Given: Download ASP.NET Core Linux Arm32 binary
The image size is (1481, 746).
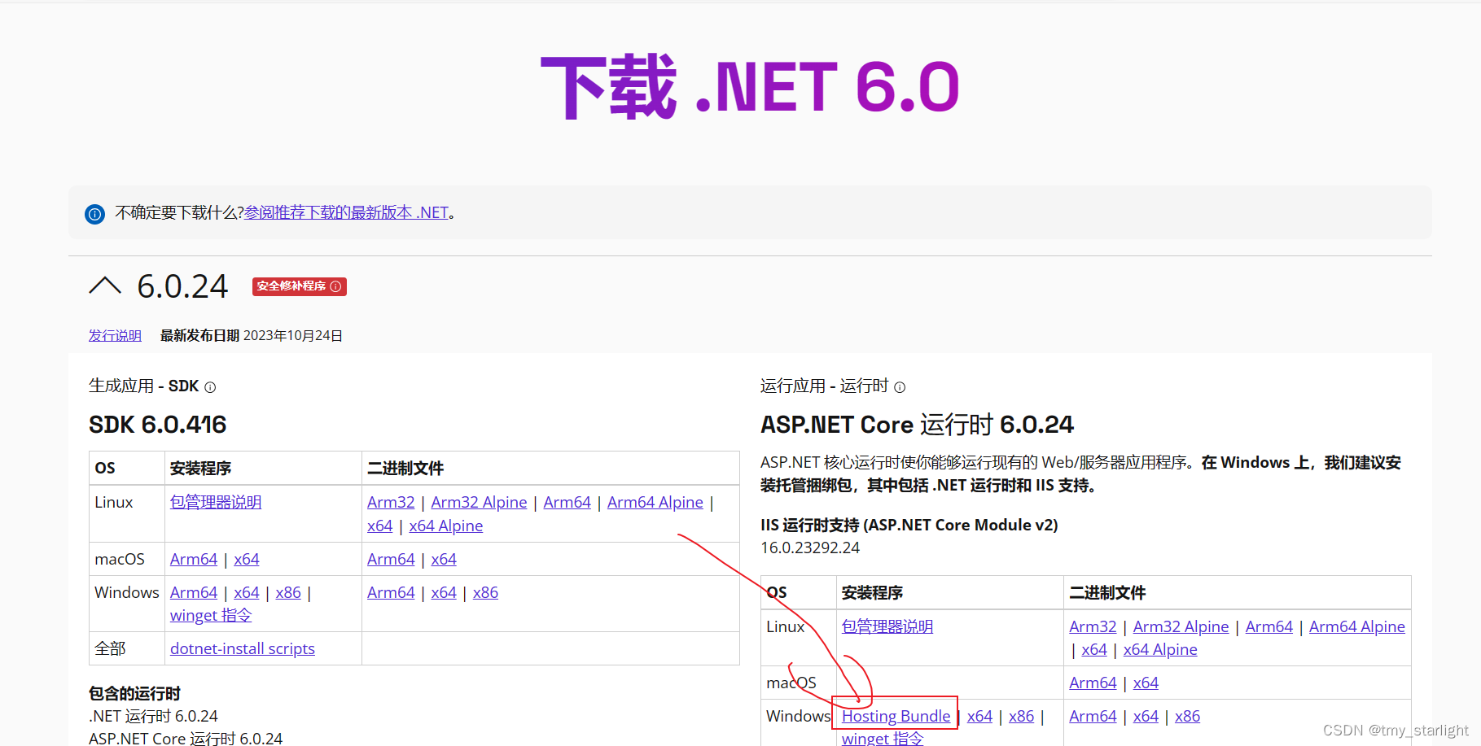Looking at the screenshot, I should (x=1093, y=626).
